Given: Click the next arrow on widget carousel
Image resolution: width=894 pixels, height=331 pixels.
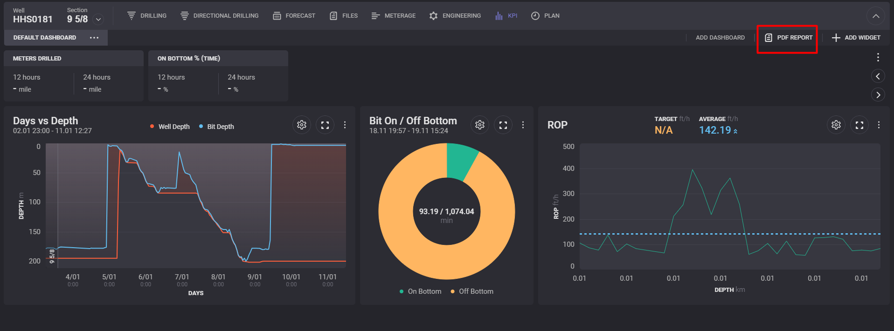Looking at the screenshot, I should click(878, 95).
